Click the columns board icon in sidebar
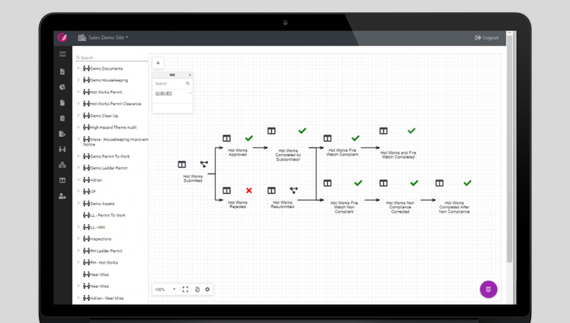Image resolution: width=570 pixels, height=323 pixels. pyautogui.click(x=62, y=180)
